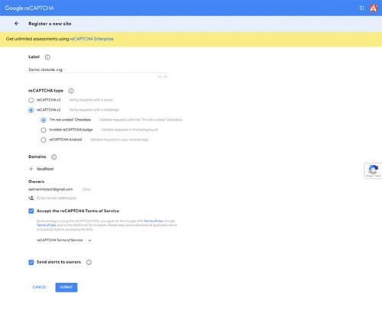Viewport: 382px width, 316px height.
Task: Click the Enter email addresses field
Action: click(57, 198)
